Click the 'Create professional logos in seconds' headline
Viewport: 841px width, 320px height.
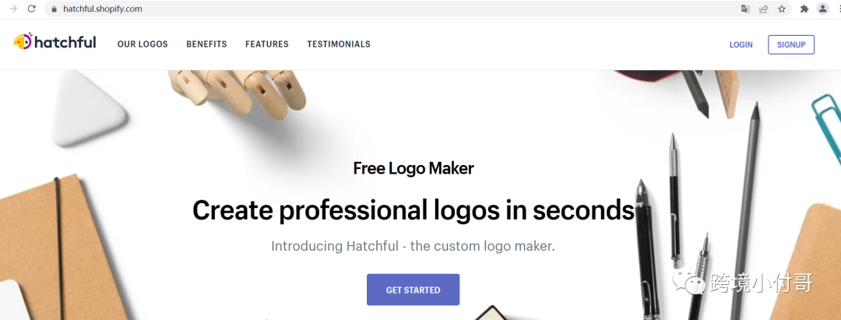click(413, 210)
